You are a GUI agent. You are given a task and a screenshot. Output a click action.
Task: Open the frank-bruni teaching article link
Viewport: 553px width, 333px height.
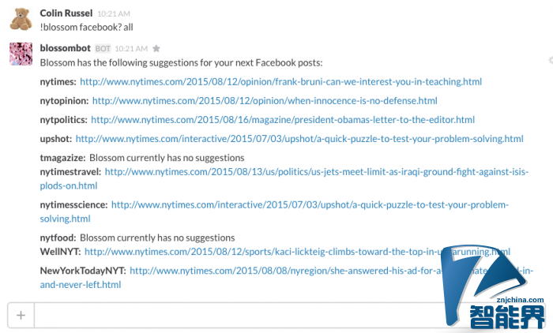(x=280, y=82)
